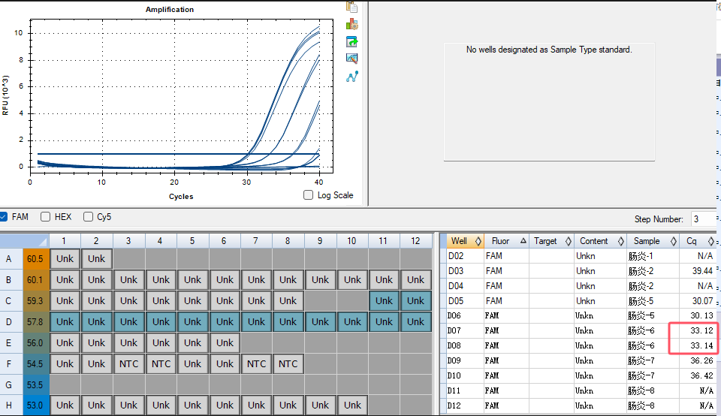Select table row for well D03

click(x=581, y=271)
